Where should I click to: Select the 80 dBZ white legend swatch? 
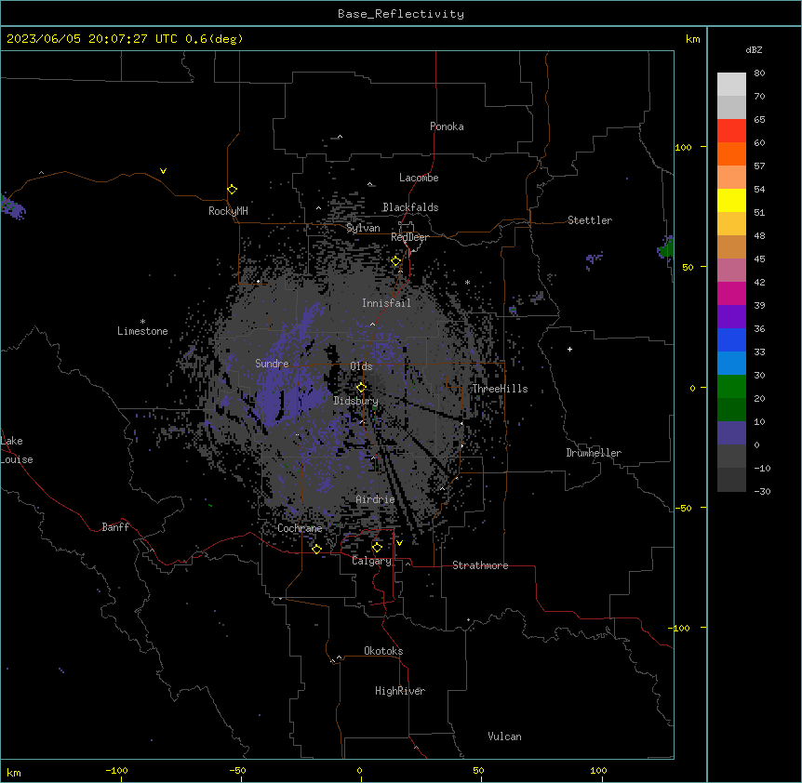point(731,85)
